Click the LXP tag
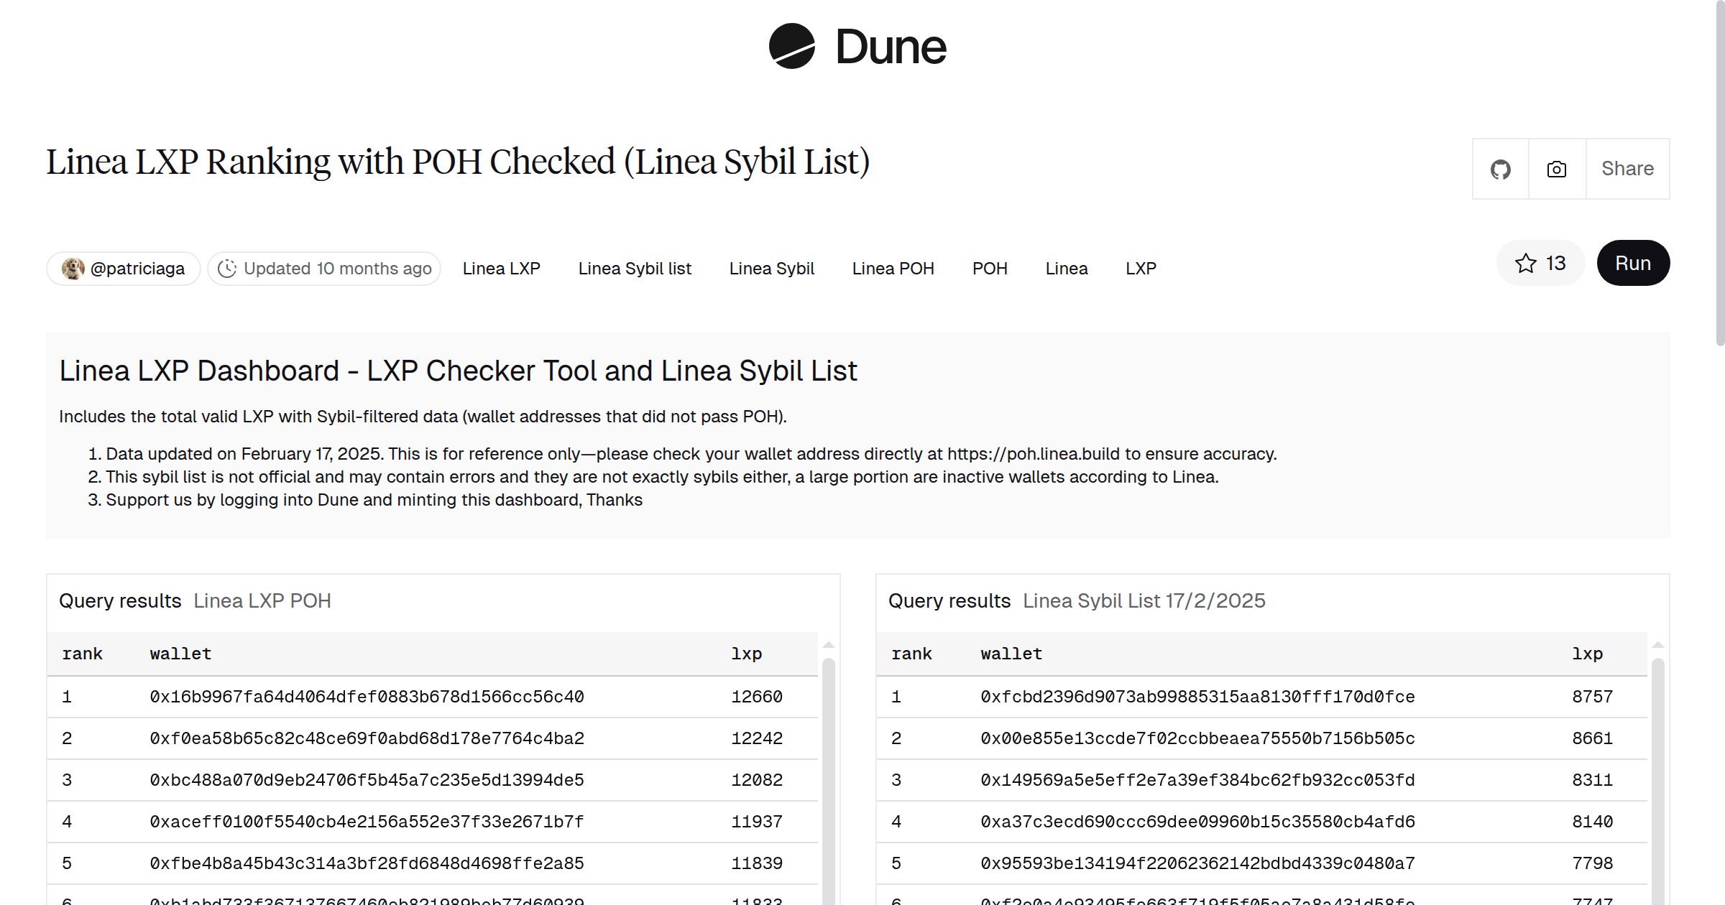The width and height of the screenshot is (1725, 905). [1141, 268]
